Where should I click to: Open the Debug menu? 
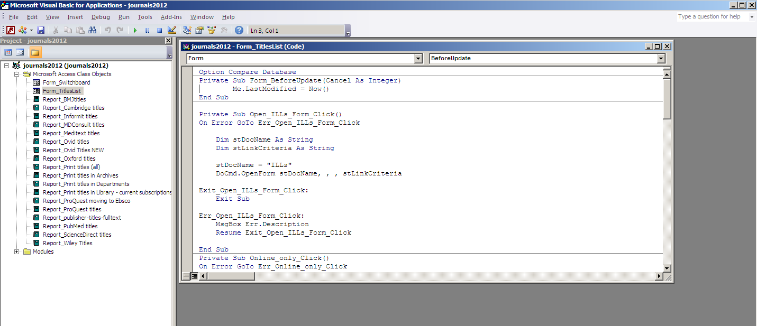pyautogui.click(x=101, y=17)
